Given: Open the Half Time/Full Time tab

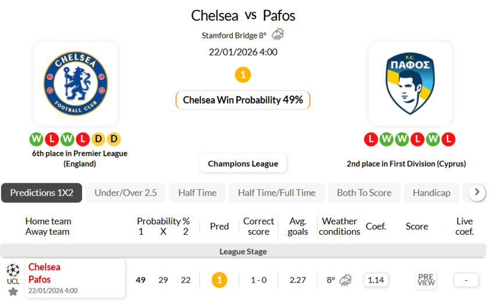Looking at the screenshot, I should click(x=277, y=193).
